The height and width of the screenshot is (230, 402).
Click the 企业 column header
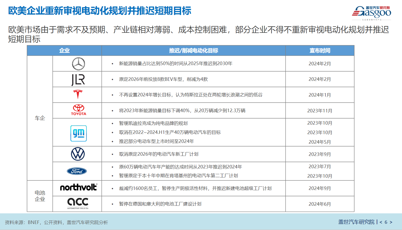pyautogui.click(x=64, y=51)
